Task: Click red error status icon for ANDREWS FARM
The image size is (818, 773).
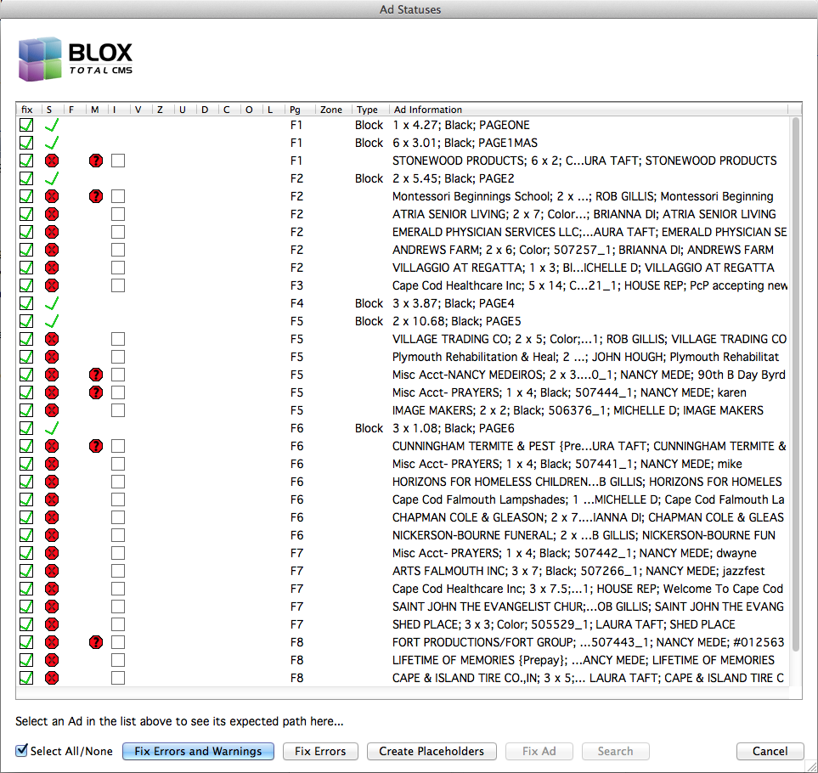Action: coord(52,250)
